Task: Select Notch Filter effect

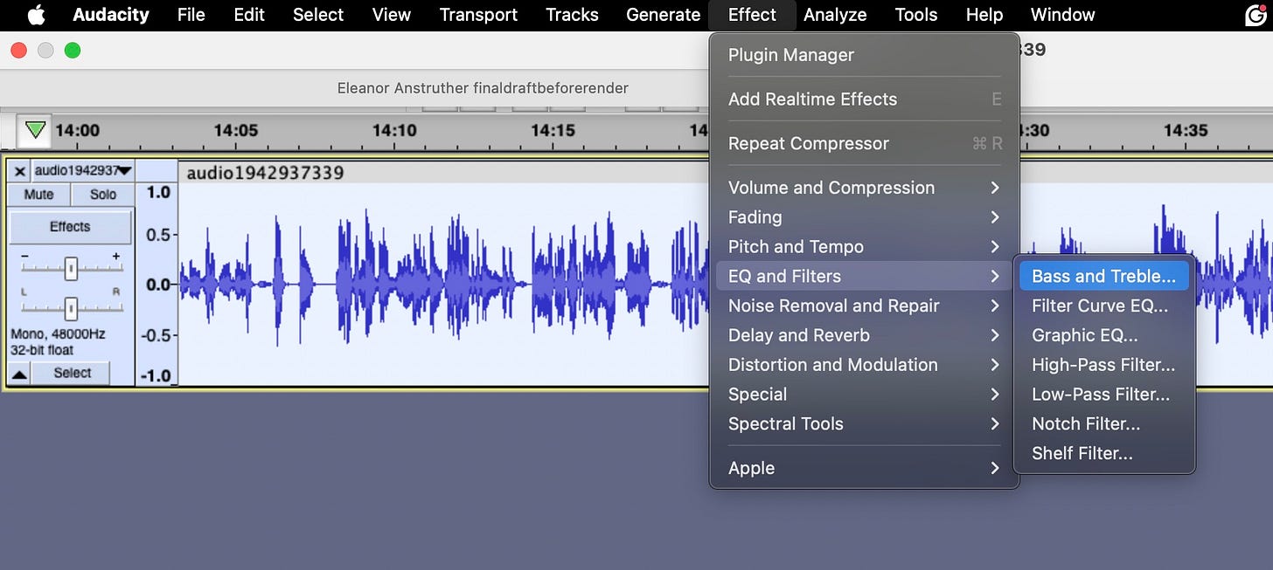Action: [1104, 424]
